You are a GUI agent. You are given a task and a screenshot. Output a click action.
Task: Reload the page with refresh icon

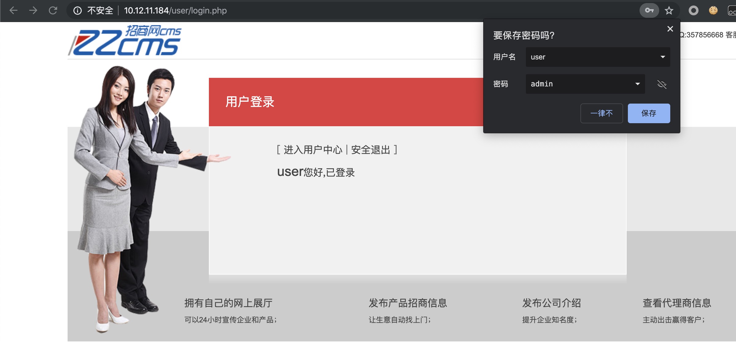click(53, 11)
